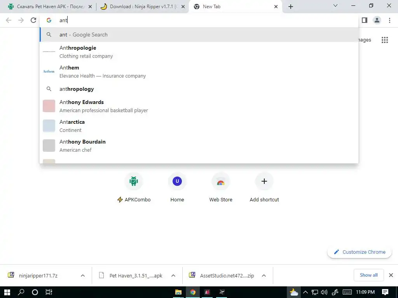Click the Google icon in address bar
The width and height of the screenshot is (398, 298).
click(49, 20)
